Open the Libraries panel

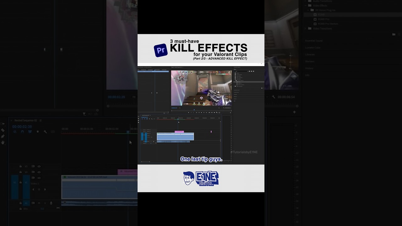235,94
